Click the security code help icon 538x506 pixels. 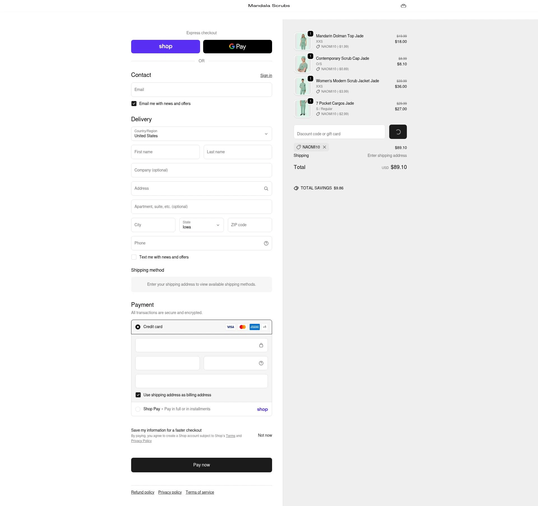click(x=261, y=363)
